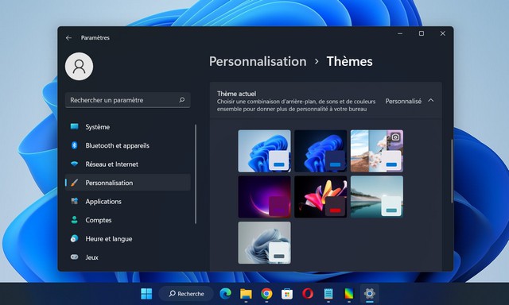Open the colorful gradient app in taskbar
This screenshot has width=509, height=305.
coord(349,294)
